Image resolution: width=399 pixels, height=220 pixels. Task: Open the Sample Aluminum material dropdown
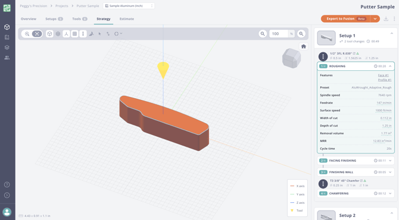(x=129, y=6)
